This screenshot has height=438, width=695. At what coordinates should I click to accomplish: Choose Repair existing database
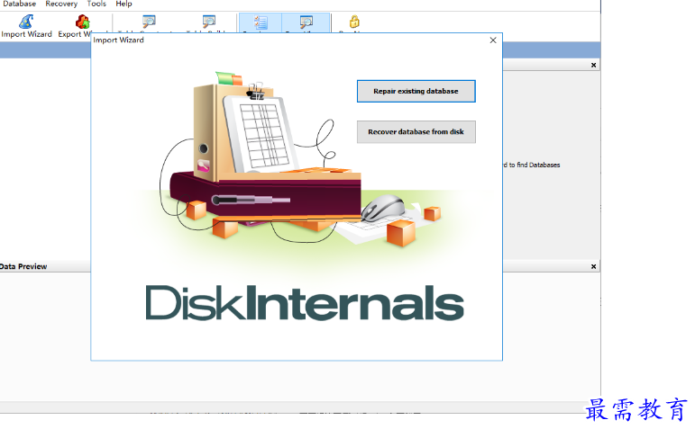[x=416, y=91]
